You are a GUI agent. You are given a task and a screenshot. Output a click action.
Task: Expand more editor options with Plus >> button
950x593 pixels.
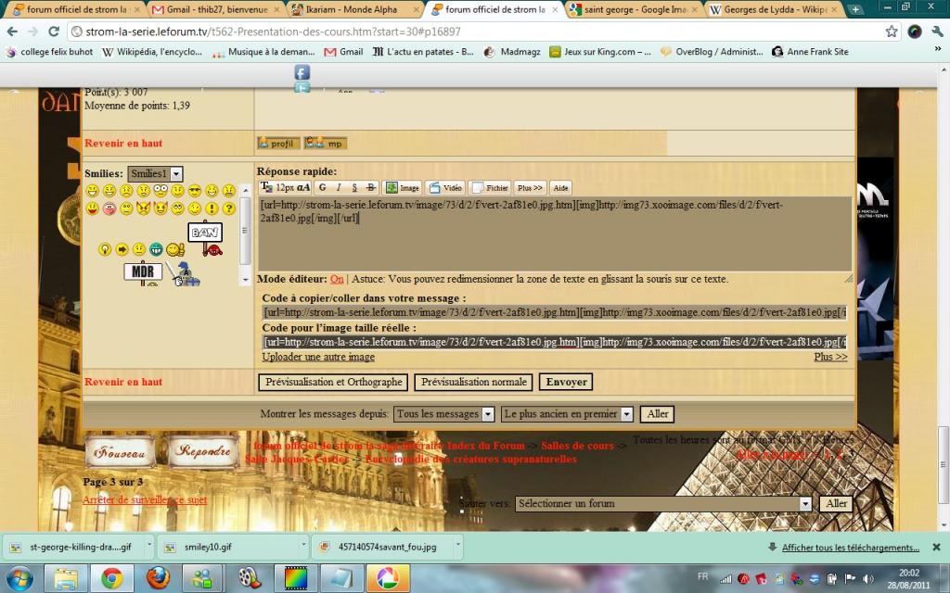[530, 187]
